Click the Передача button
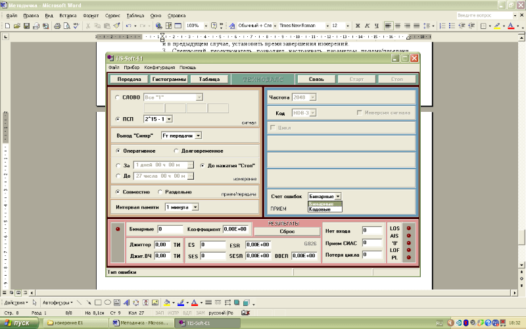This screenshot has height=329, width=526. point(129,79)
